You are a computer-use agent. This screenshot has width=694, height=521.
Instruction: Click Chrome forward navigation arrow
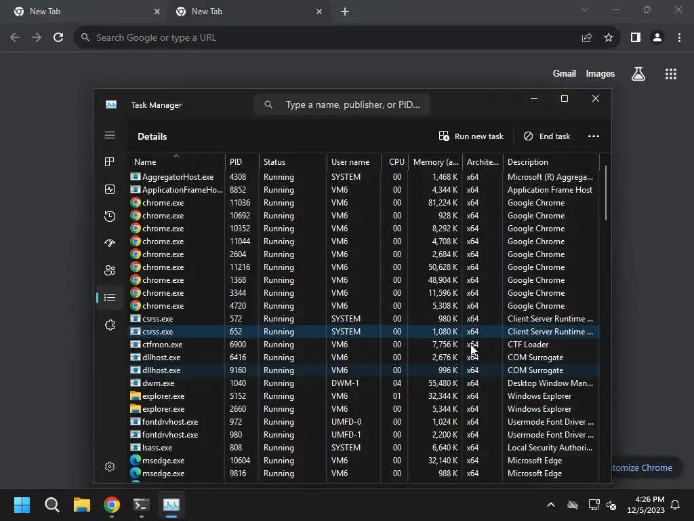37,37
